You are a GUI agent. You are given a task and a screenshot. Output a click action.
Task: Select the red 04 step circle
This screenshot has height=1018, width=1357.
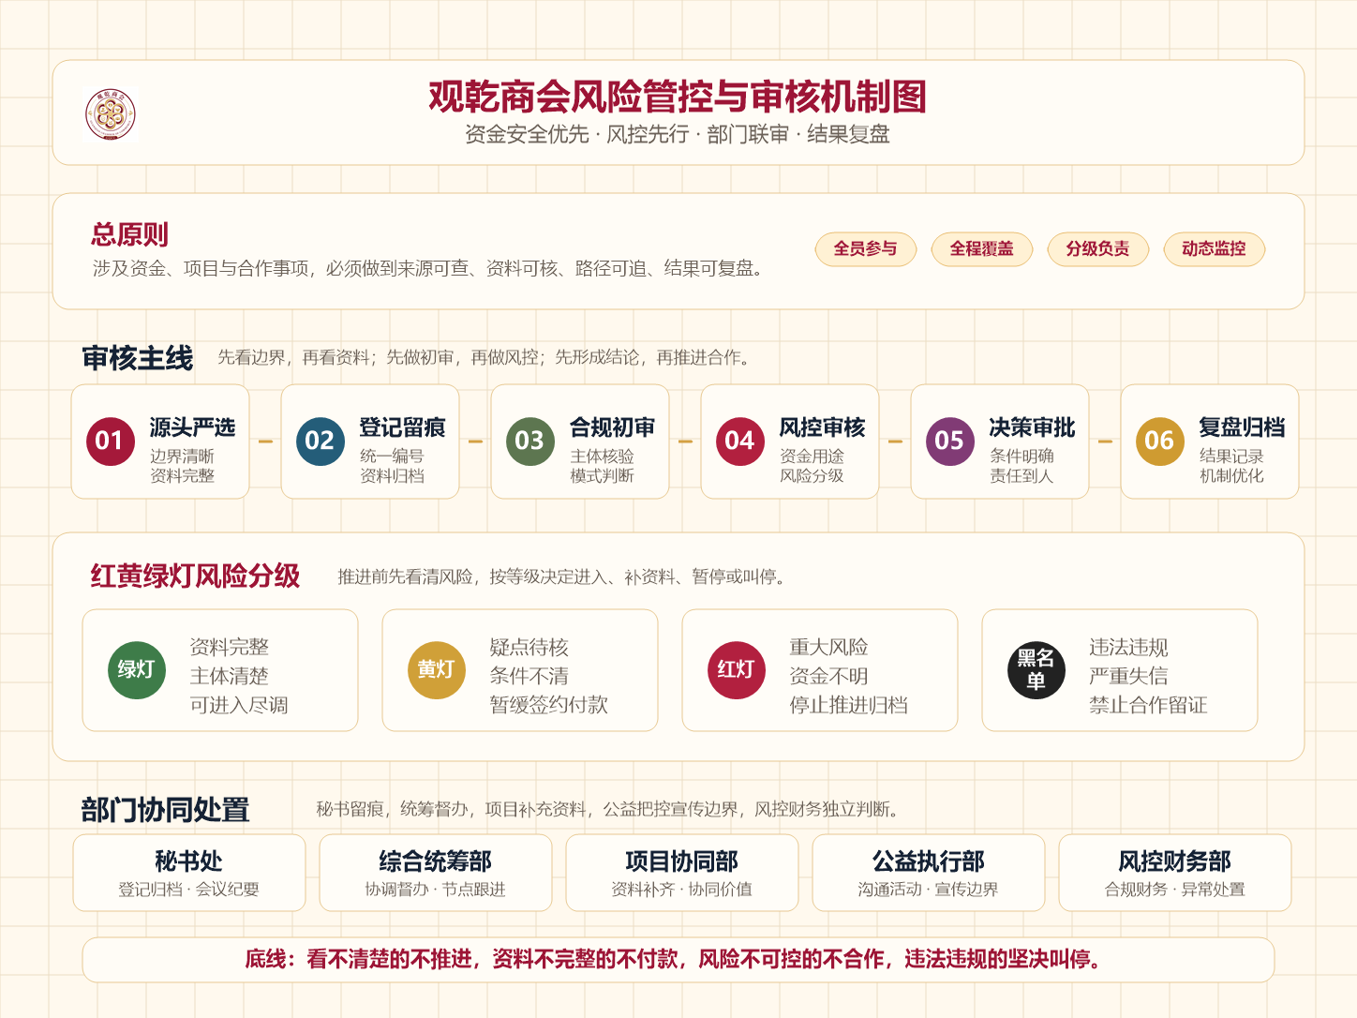739,442
